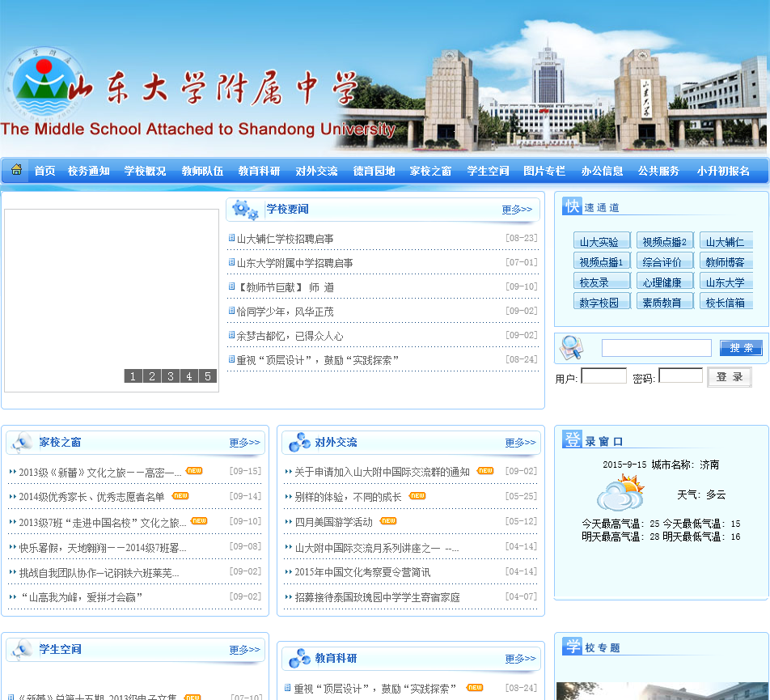Open 图片专栏 menu item
This screenshot has height=700, width=770.
pyautogui.click(x=544, y=171)
